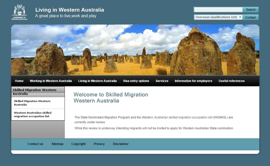This screenshot has height=166, width=270.
Task: Click the Skilled Migration Western Australia sidebar header
Action: (38, 92)
